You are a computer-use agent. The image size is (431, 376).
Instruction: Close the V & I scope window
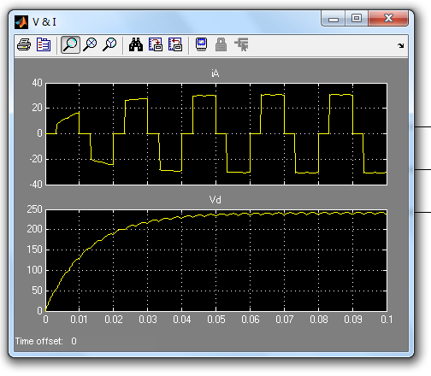pos(388,19)
